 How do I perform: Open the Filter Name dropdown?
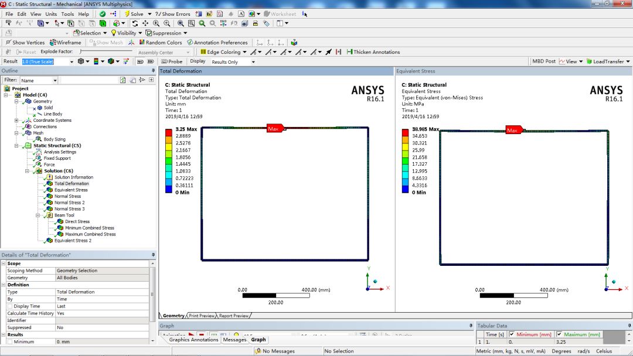(55, 81)
